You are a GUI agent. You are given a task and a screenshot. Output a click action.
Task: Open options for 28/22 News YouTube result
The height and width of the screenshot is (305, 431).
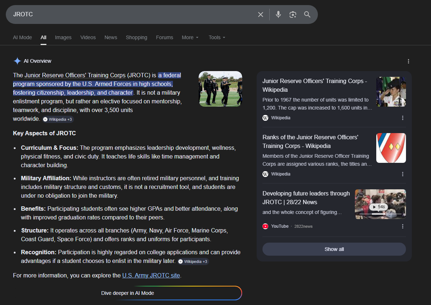402,226
